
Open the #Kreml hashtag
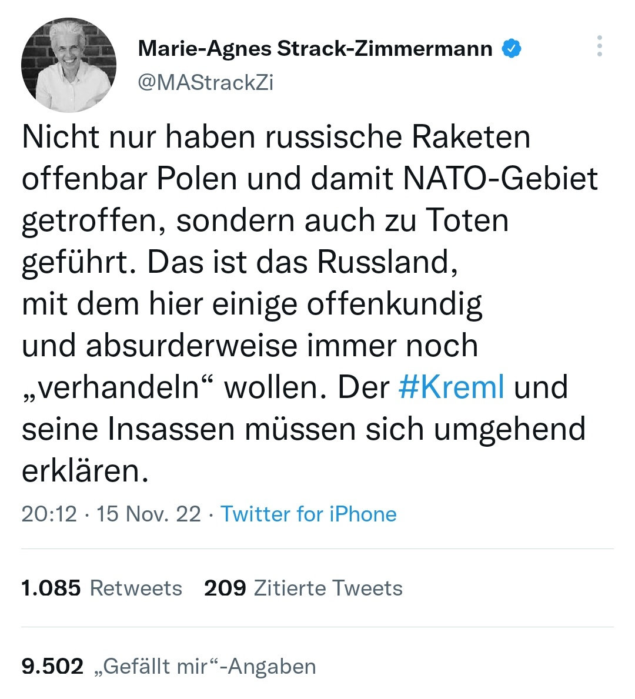click(451, 387)
